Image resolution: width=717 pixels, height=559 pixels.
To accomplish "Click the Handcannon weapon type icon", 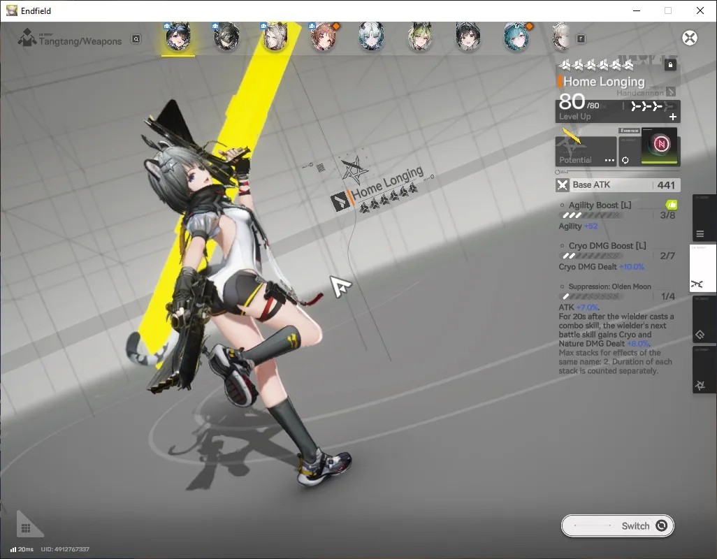I will [671, 92].
